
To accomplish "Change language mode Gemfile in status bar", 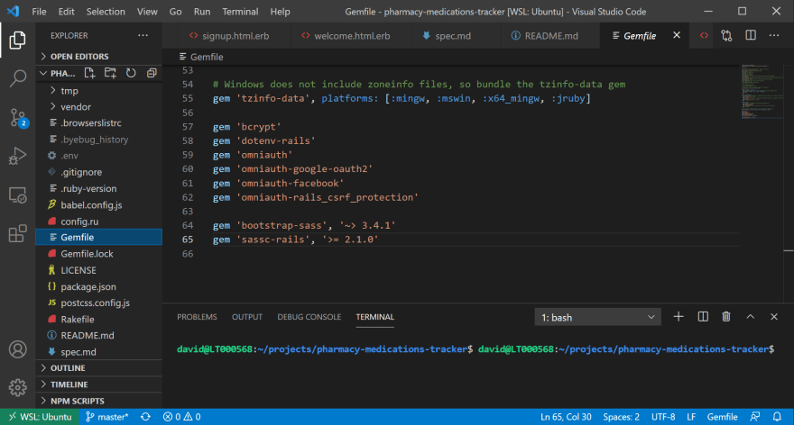I will [x=722, y=417].
